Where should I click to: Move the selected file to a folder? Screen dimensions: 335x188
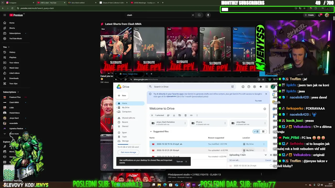tap(180, 115)
